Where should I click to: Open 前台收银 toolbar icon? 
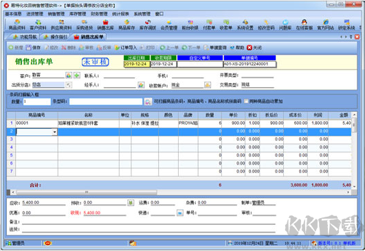[190, 25]
